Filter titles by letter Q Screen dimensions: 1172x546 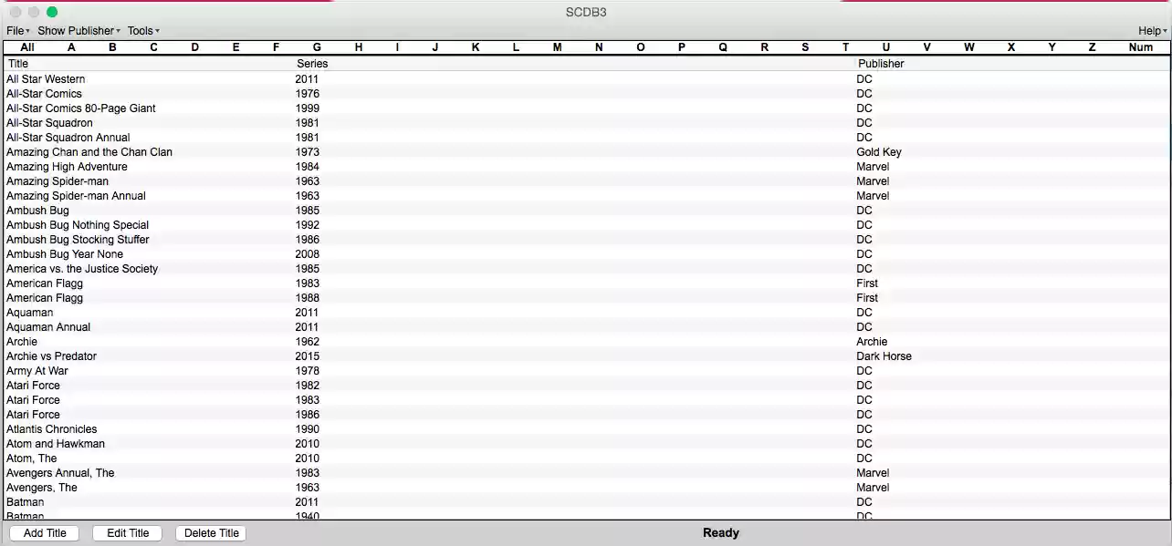pos(723,47)
